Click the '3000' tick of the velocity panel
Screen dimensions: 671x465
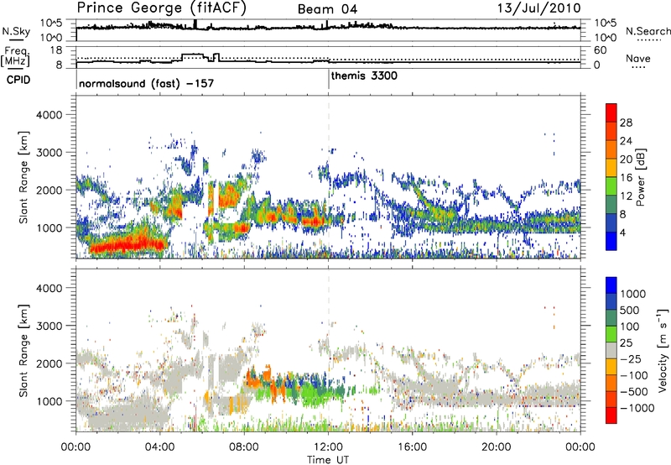pyautogui.click(x=49, y=326)
